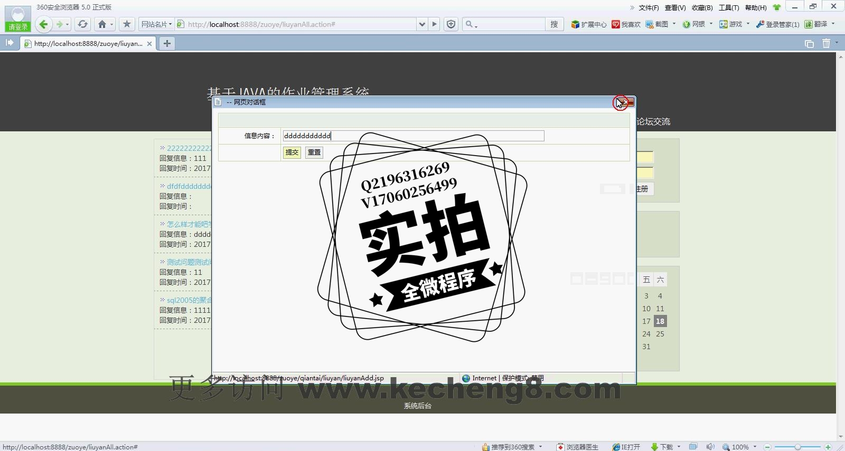This screenshot has width=845, height=451.
Task: Open the 收藏(B) menu
Action: click(702, 7)
